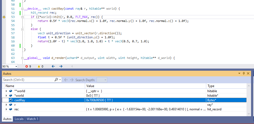Screen dimensions: 254x124
Task: Click the yellow warning icon showing 0
Action: point(39,66)
